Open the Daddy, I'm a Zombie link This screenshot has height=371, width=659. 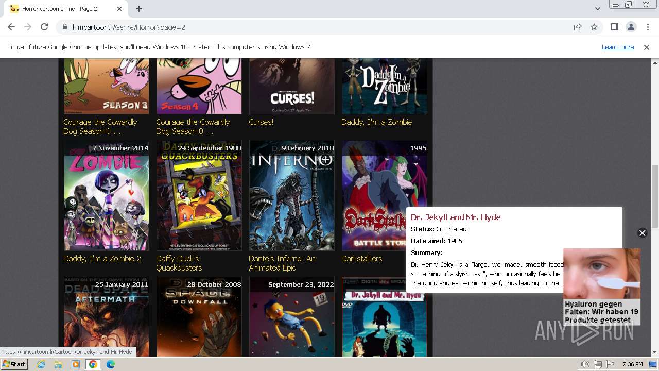point(376,122)
